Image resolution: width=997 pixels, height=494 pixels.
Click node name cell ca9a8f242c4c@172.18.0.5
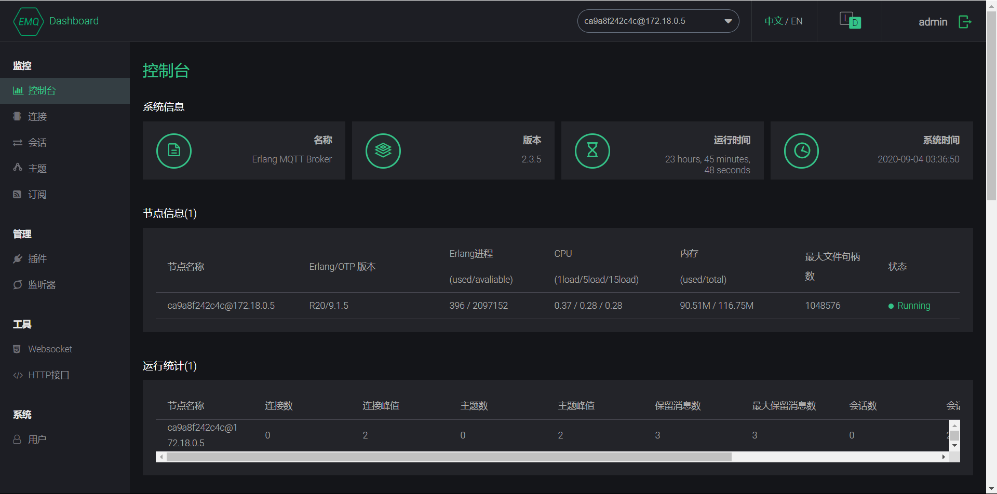(x=221, y=306)
